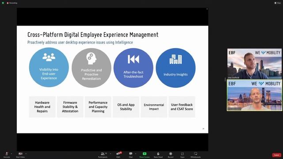Click Predictive and Proactive Remediation circle
The width and height of the screenshot is (283, 159).
pyautogui.click(x=92, y=68)
